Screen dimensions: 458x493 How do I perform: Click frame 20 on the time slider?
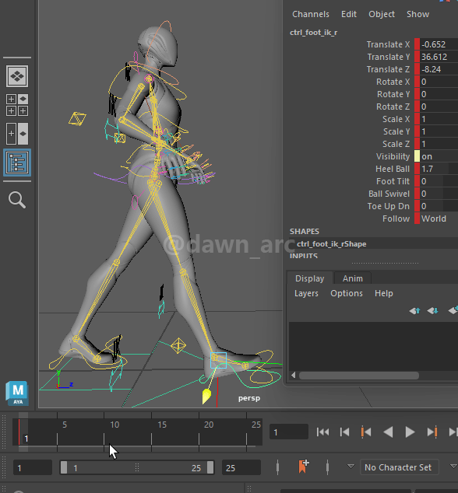[199, 439]
